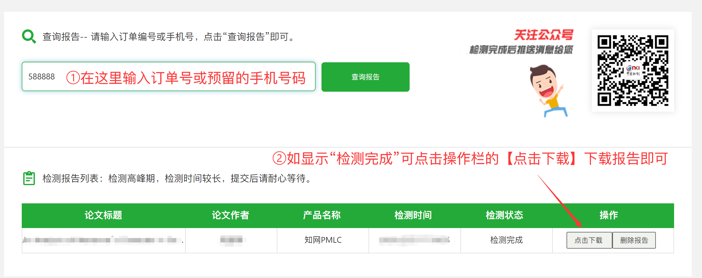702x278 pixels.
Task: Click the jumping cartoon mascot image
Action: tap(547, 88)
